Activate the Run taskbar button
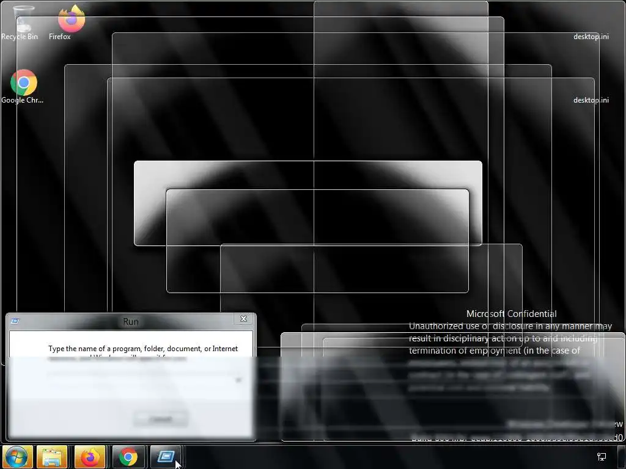 coord(166,457)
